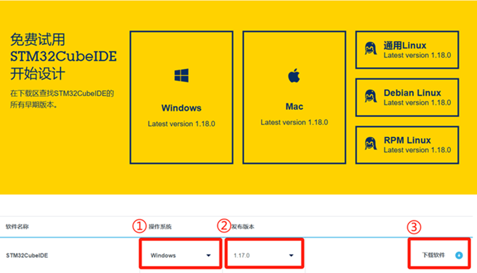Click the 在下载区查找STM32CubeIDE的所有早期版本 text
The image size is (477, 273).
[62, 99]
